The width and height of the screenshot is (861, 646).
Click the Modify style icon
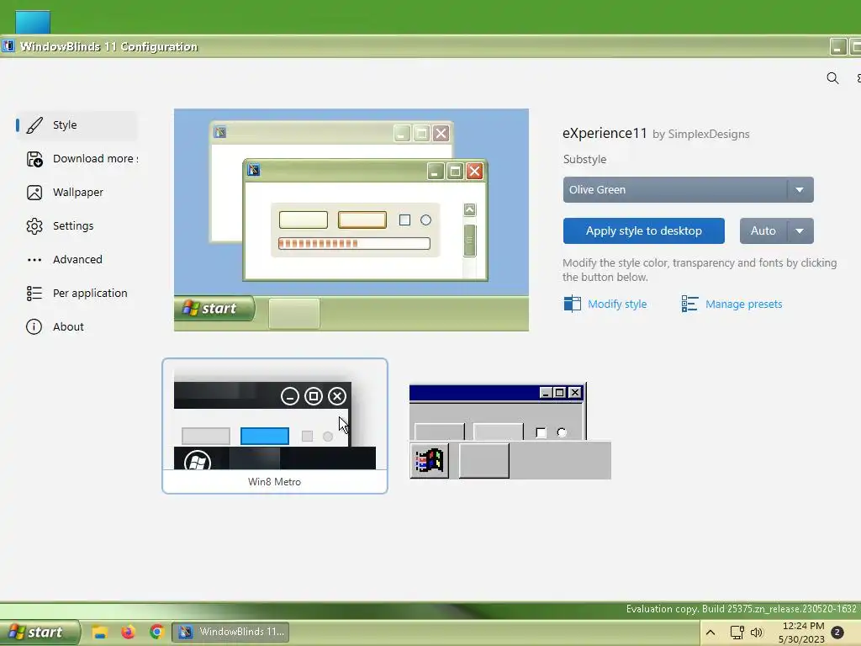[572, 304]
